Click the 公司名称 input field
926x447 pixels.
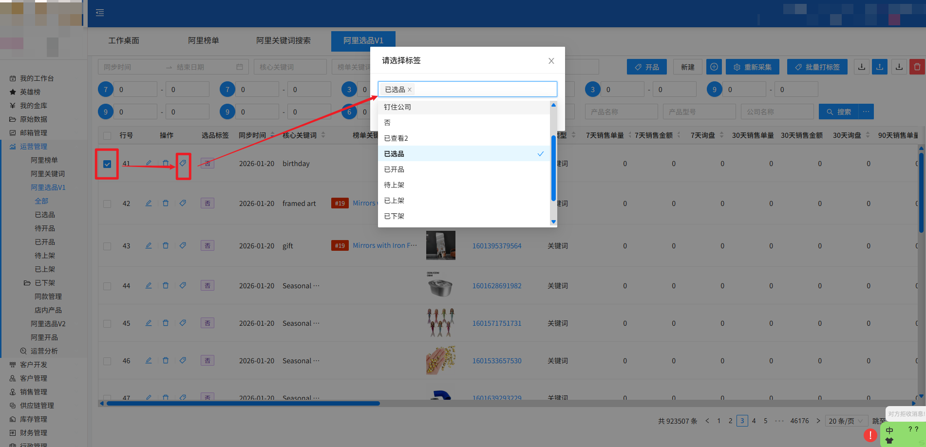click(x=777, y=112)
